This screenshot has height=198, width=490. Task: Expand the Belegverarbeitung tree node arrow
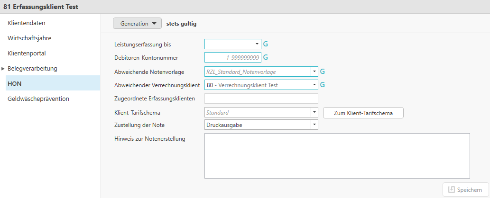pos(3,69)
